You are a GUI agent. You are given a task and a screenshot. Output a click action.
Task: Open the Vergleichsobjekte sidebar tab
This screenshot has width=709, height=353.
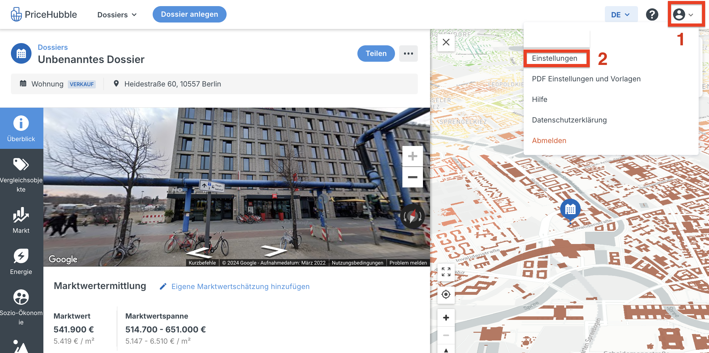21,175
